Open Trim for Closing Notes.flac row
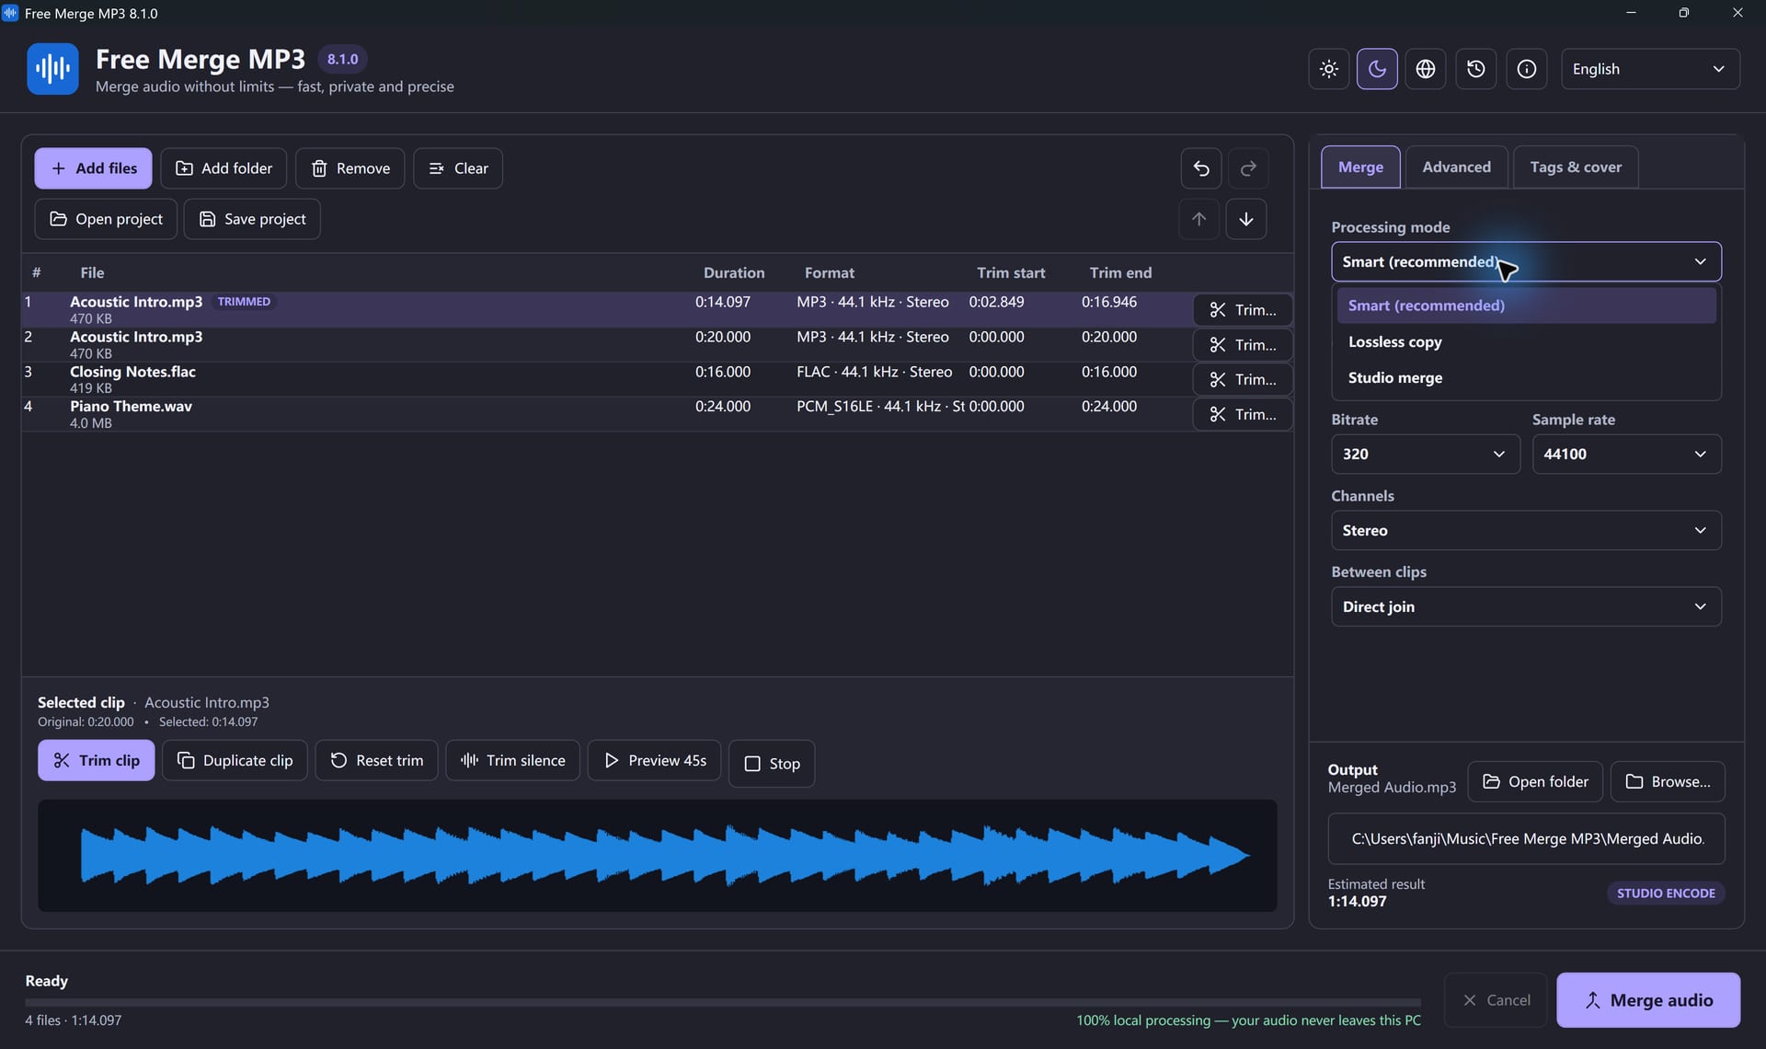Image resolution: width=1766 pixels, height=1049 pixels. pos(1242,379)
